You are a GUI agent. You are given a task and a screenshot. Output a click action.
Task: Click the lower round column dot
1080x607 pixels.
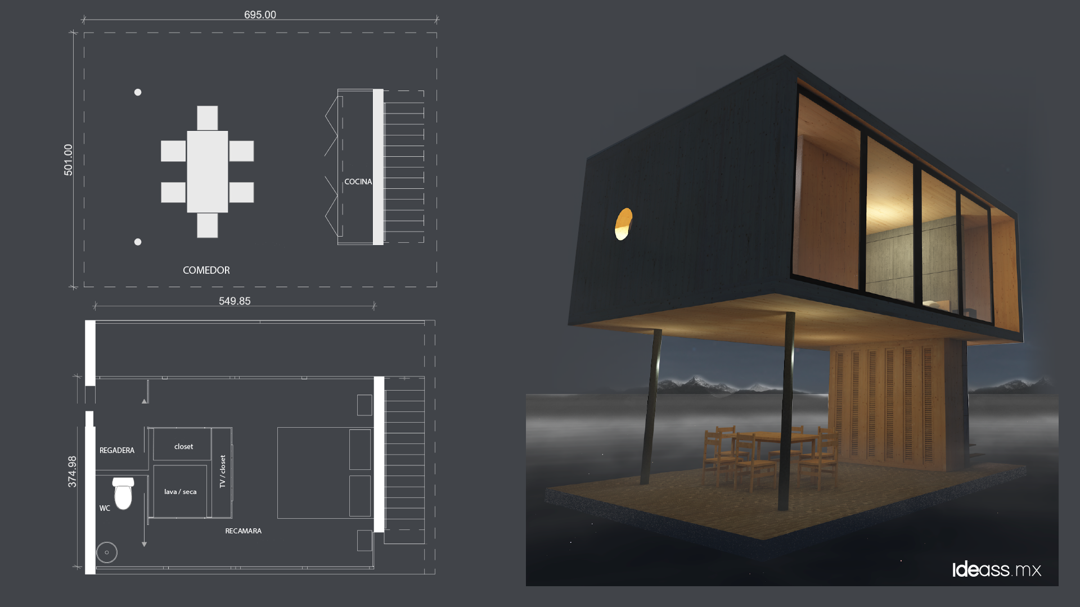point(138,242)
